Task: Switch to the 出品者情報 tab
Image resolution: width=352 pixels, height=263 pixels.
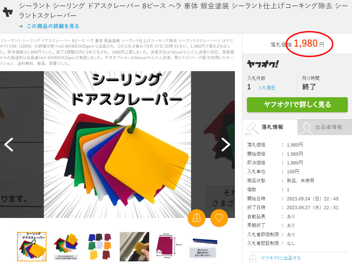Action: (x=325, y=127)
